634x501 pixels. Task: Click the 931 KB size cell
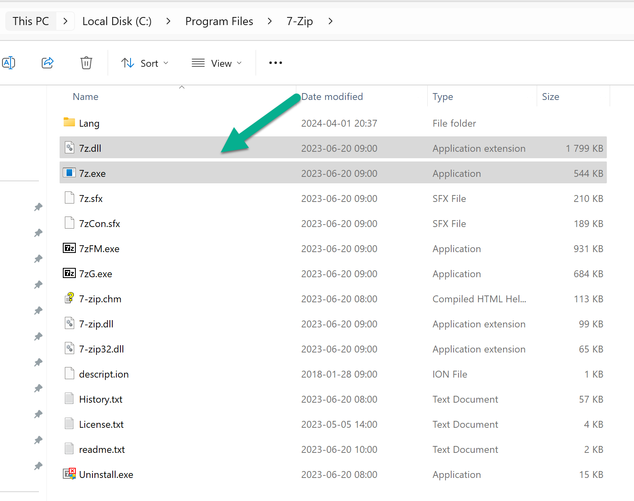tap(588, 249)
